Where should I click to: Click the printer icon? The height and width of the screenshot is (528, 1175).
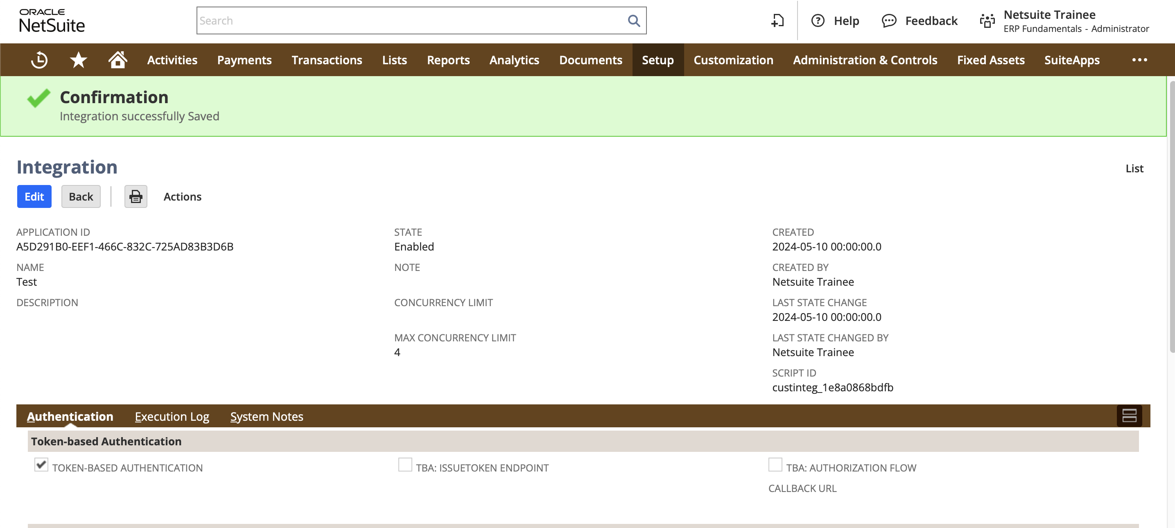136,196
